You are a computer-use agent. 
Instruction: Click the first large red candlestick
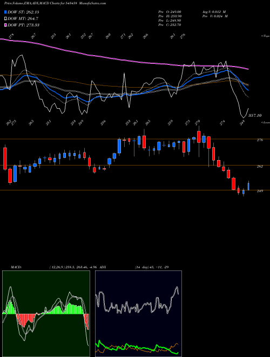point(5,158)
